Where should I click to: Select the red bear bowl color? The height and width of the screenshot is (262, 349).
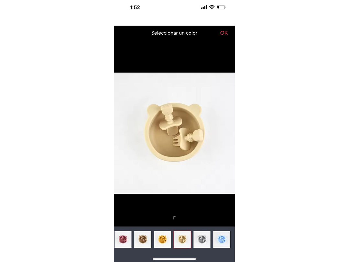tap(123, 239)
